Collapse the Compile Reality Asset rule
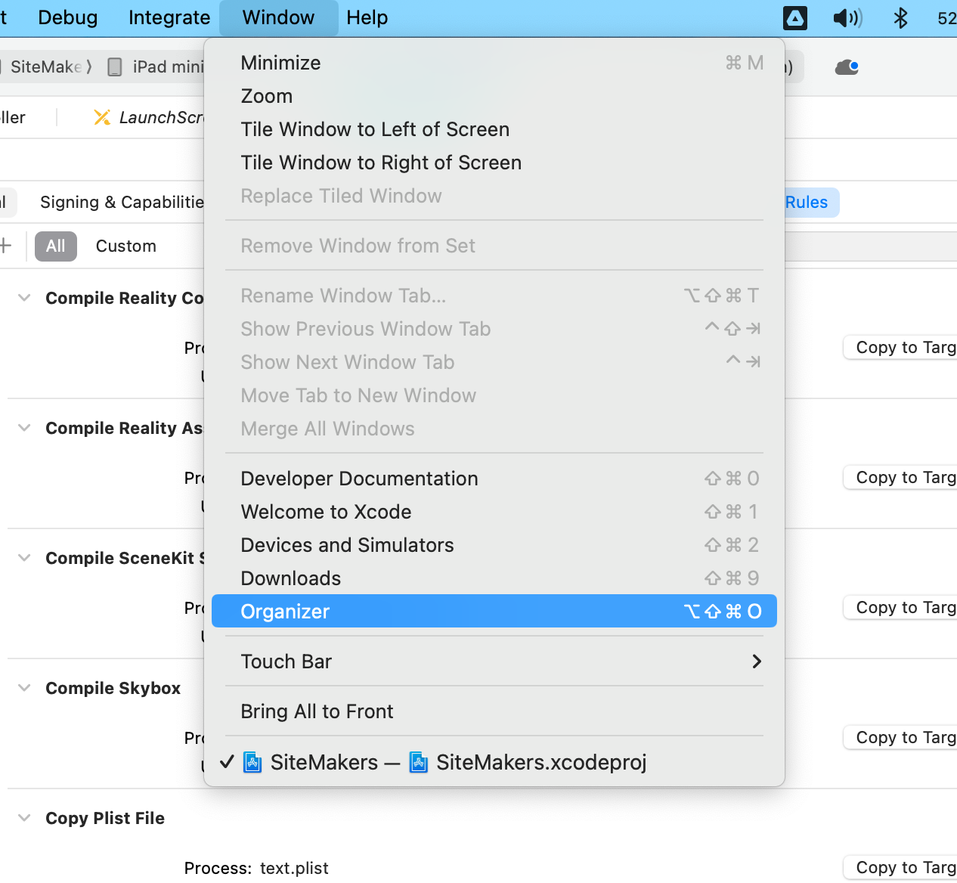This screenshot has height=883, width=957. pos(24,428)
